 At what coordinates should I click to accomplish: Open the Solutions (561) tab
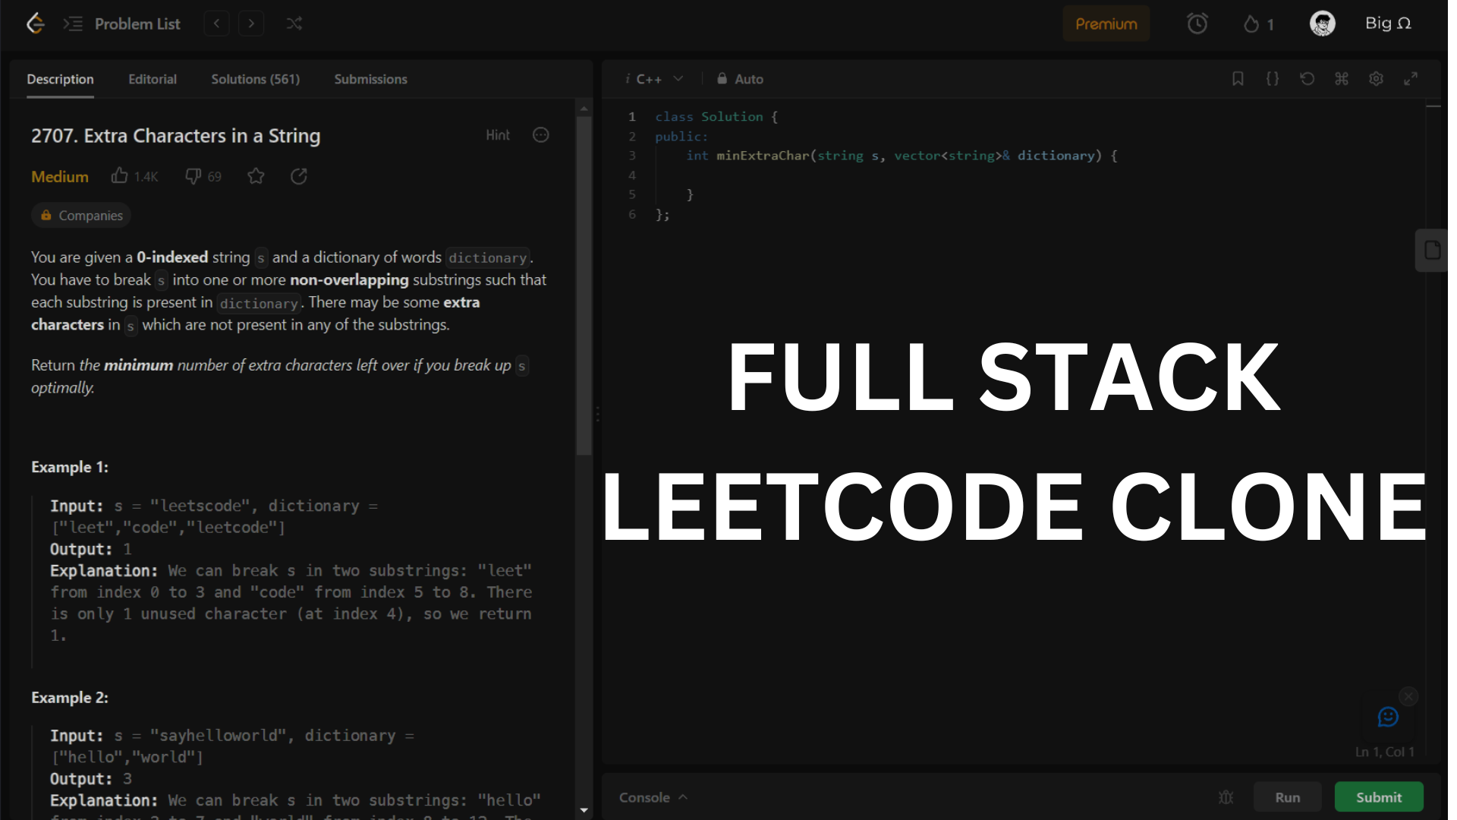tap(256, 79)
